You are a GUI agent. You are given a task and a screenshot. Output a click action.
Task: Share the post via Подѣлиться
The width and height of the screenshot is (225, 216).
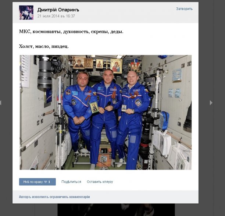71,182
